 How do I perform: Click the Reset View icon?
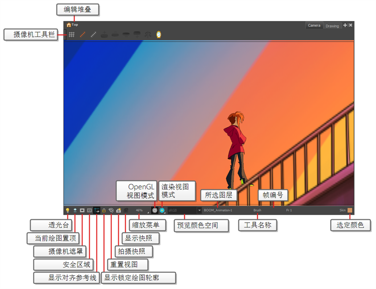(111, 210)
